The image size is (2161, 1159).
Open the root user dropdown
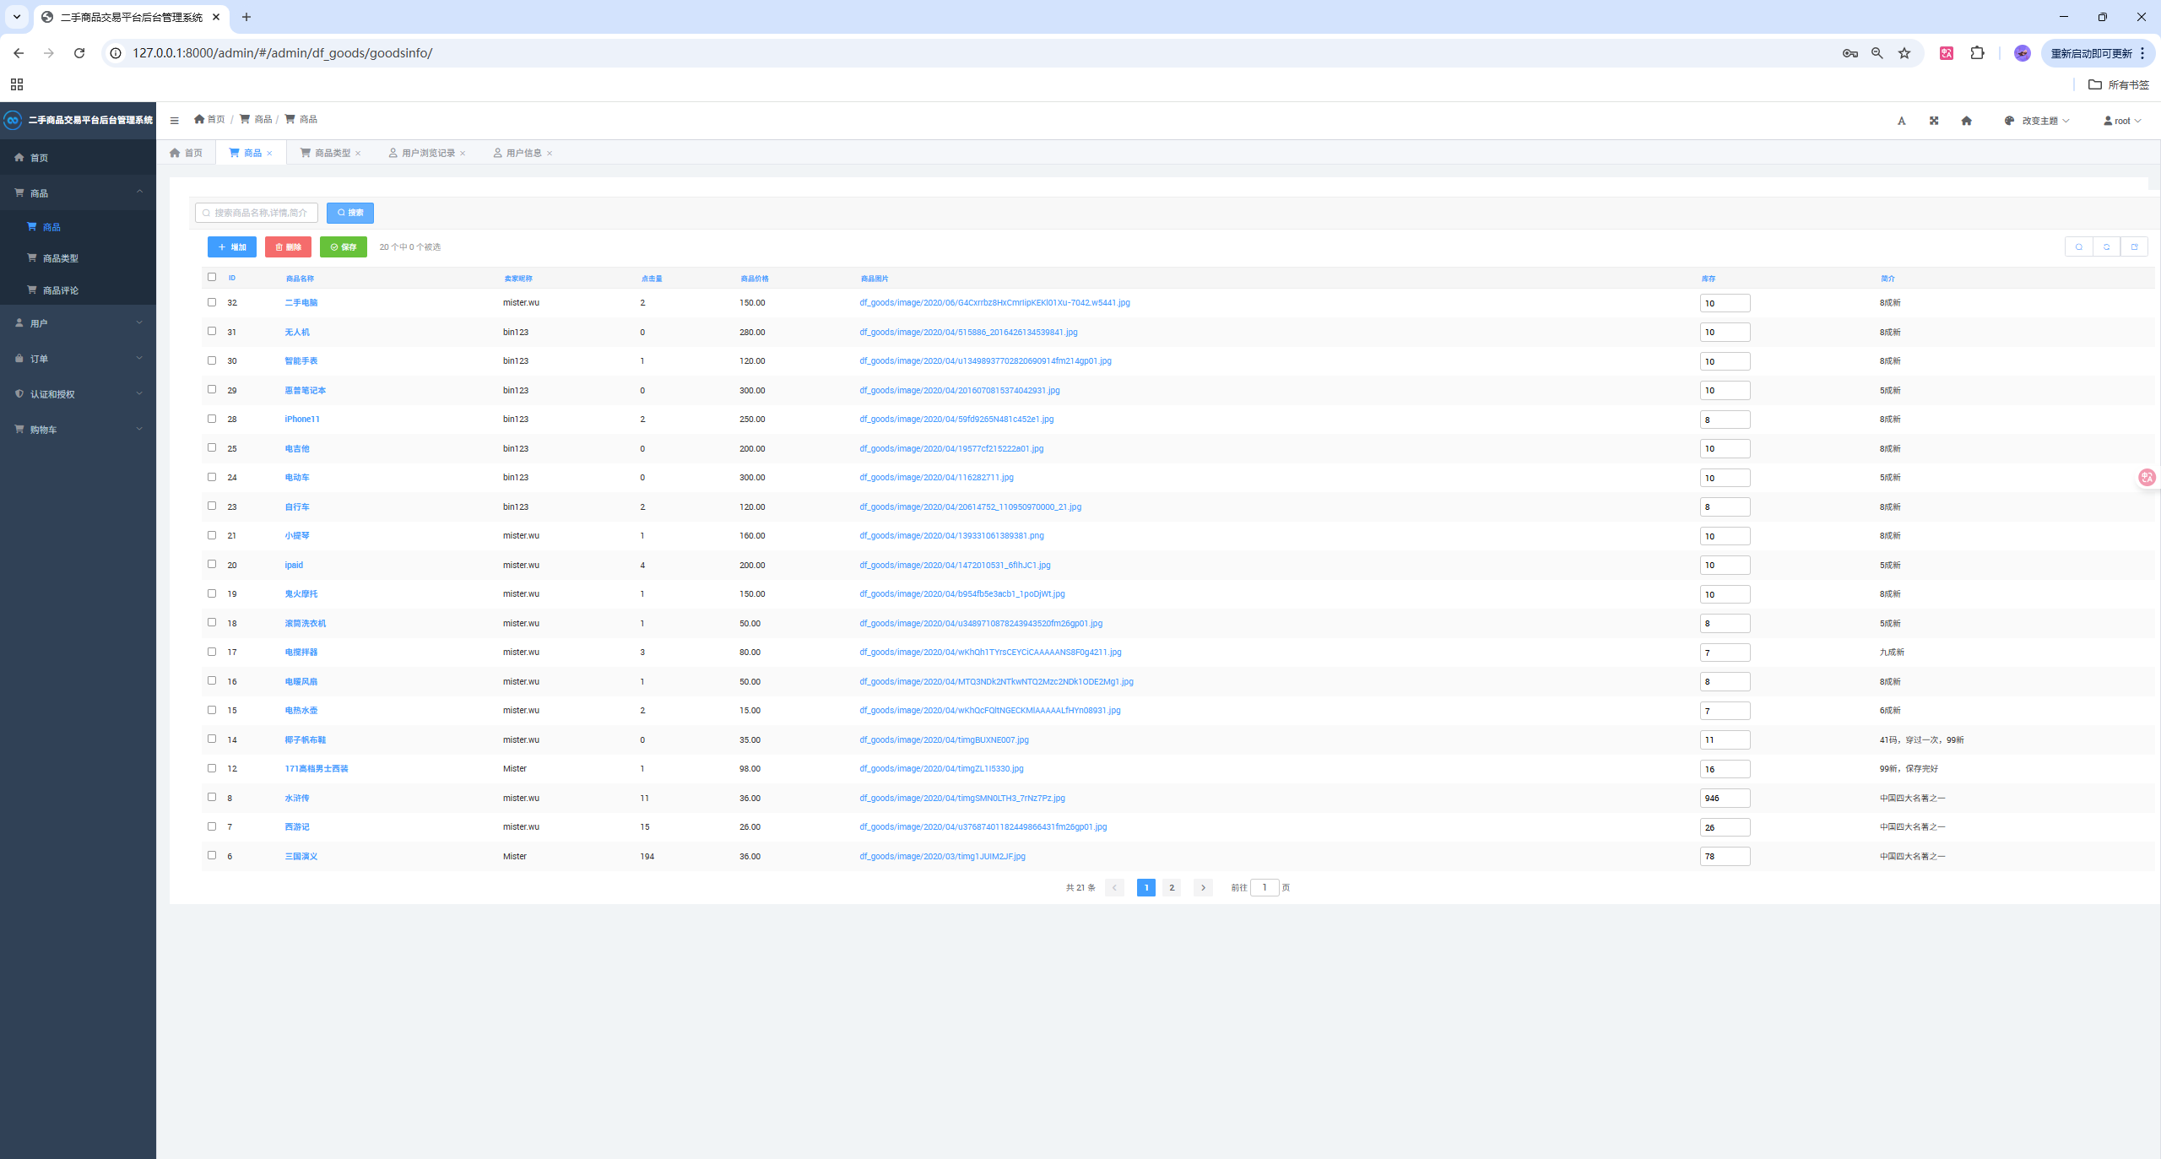(2121, 121)
